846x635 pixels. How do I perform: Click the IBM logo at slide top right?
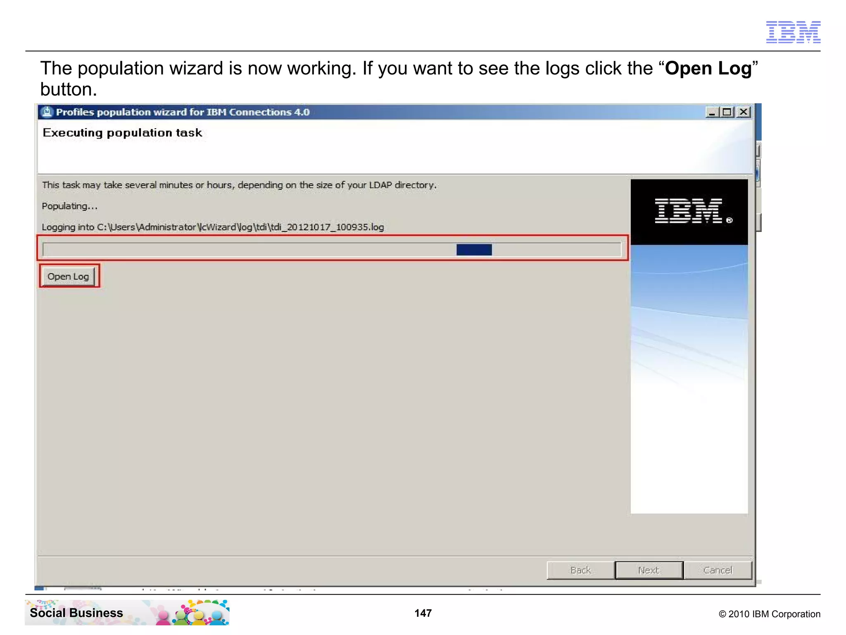[x=793, y=32]
